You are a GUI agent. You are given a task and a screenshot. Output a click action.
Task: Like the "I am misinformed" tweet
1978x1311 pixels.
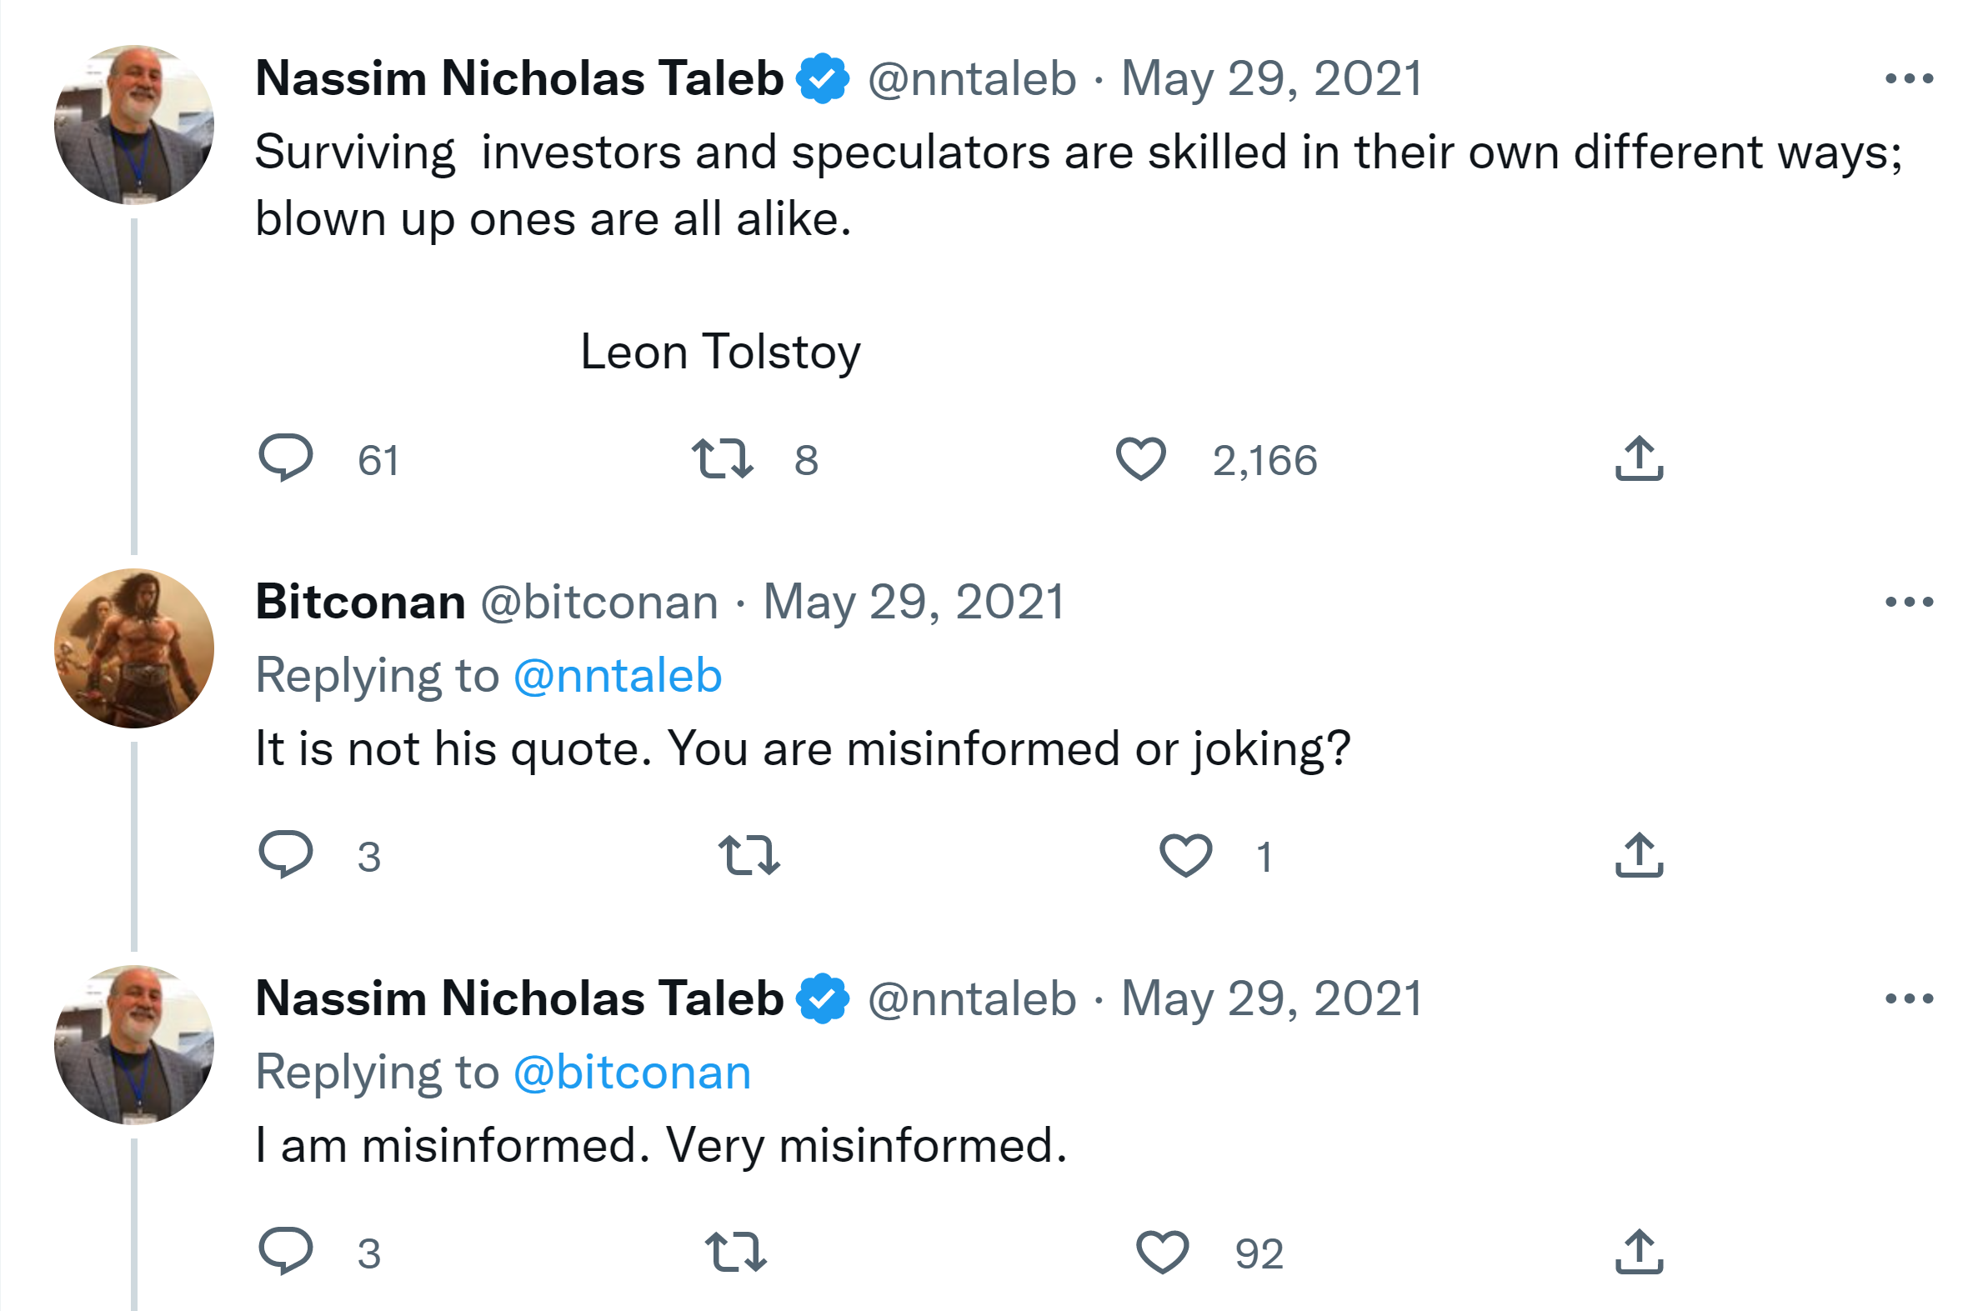tap(1162, 1252)
